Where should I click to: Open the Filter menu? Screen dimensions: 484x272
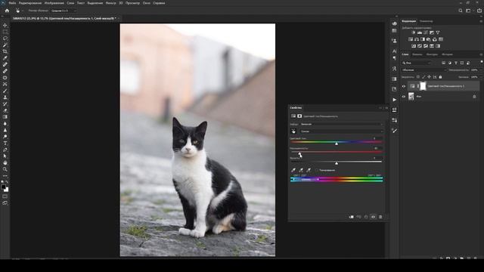pos(111,3)
